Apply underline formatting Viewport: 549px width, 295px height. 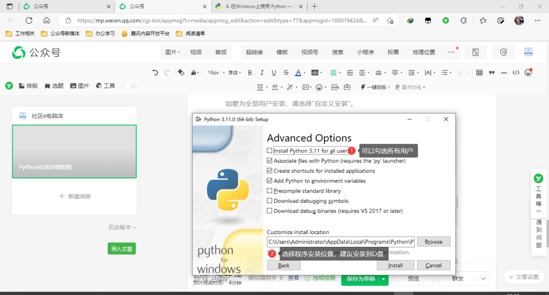(x=274, y=72)
